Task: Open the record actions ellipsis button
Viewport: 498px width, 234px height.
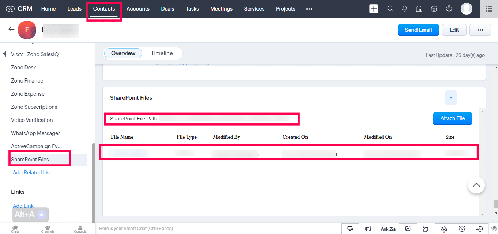Action: tap(480, 30)
